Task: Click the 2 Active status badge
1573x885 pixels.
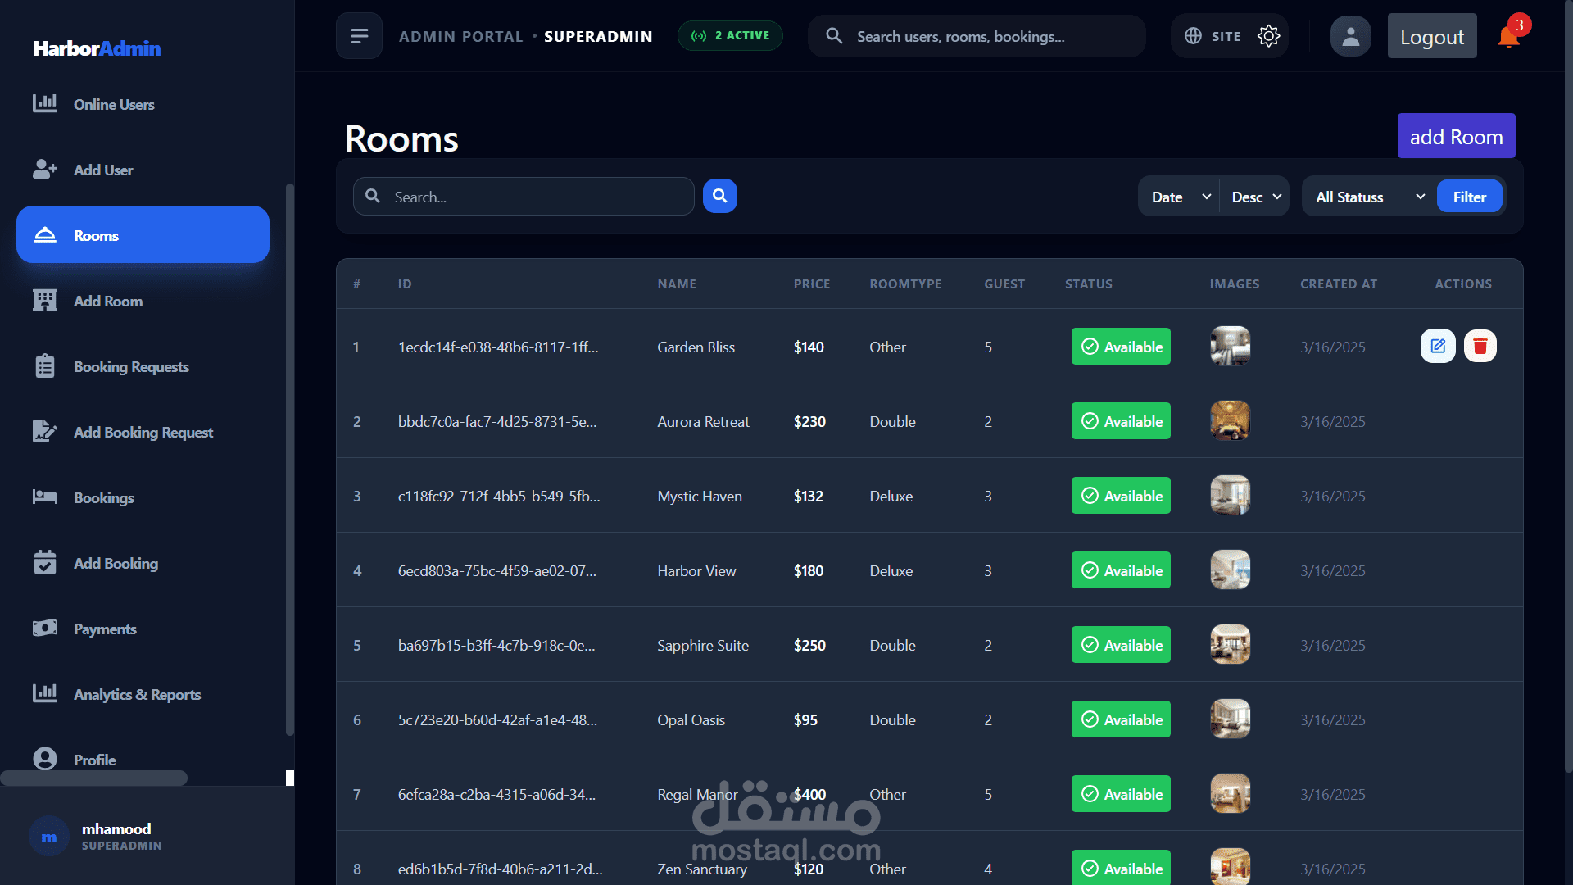Action: tap(730, 36)
